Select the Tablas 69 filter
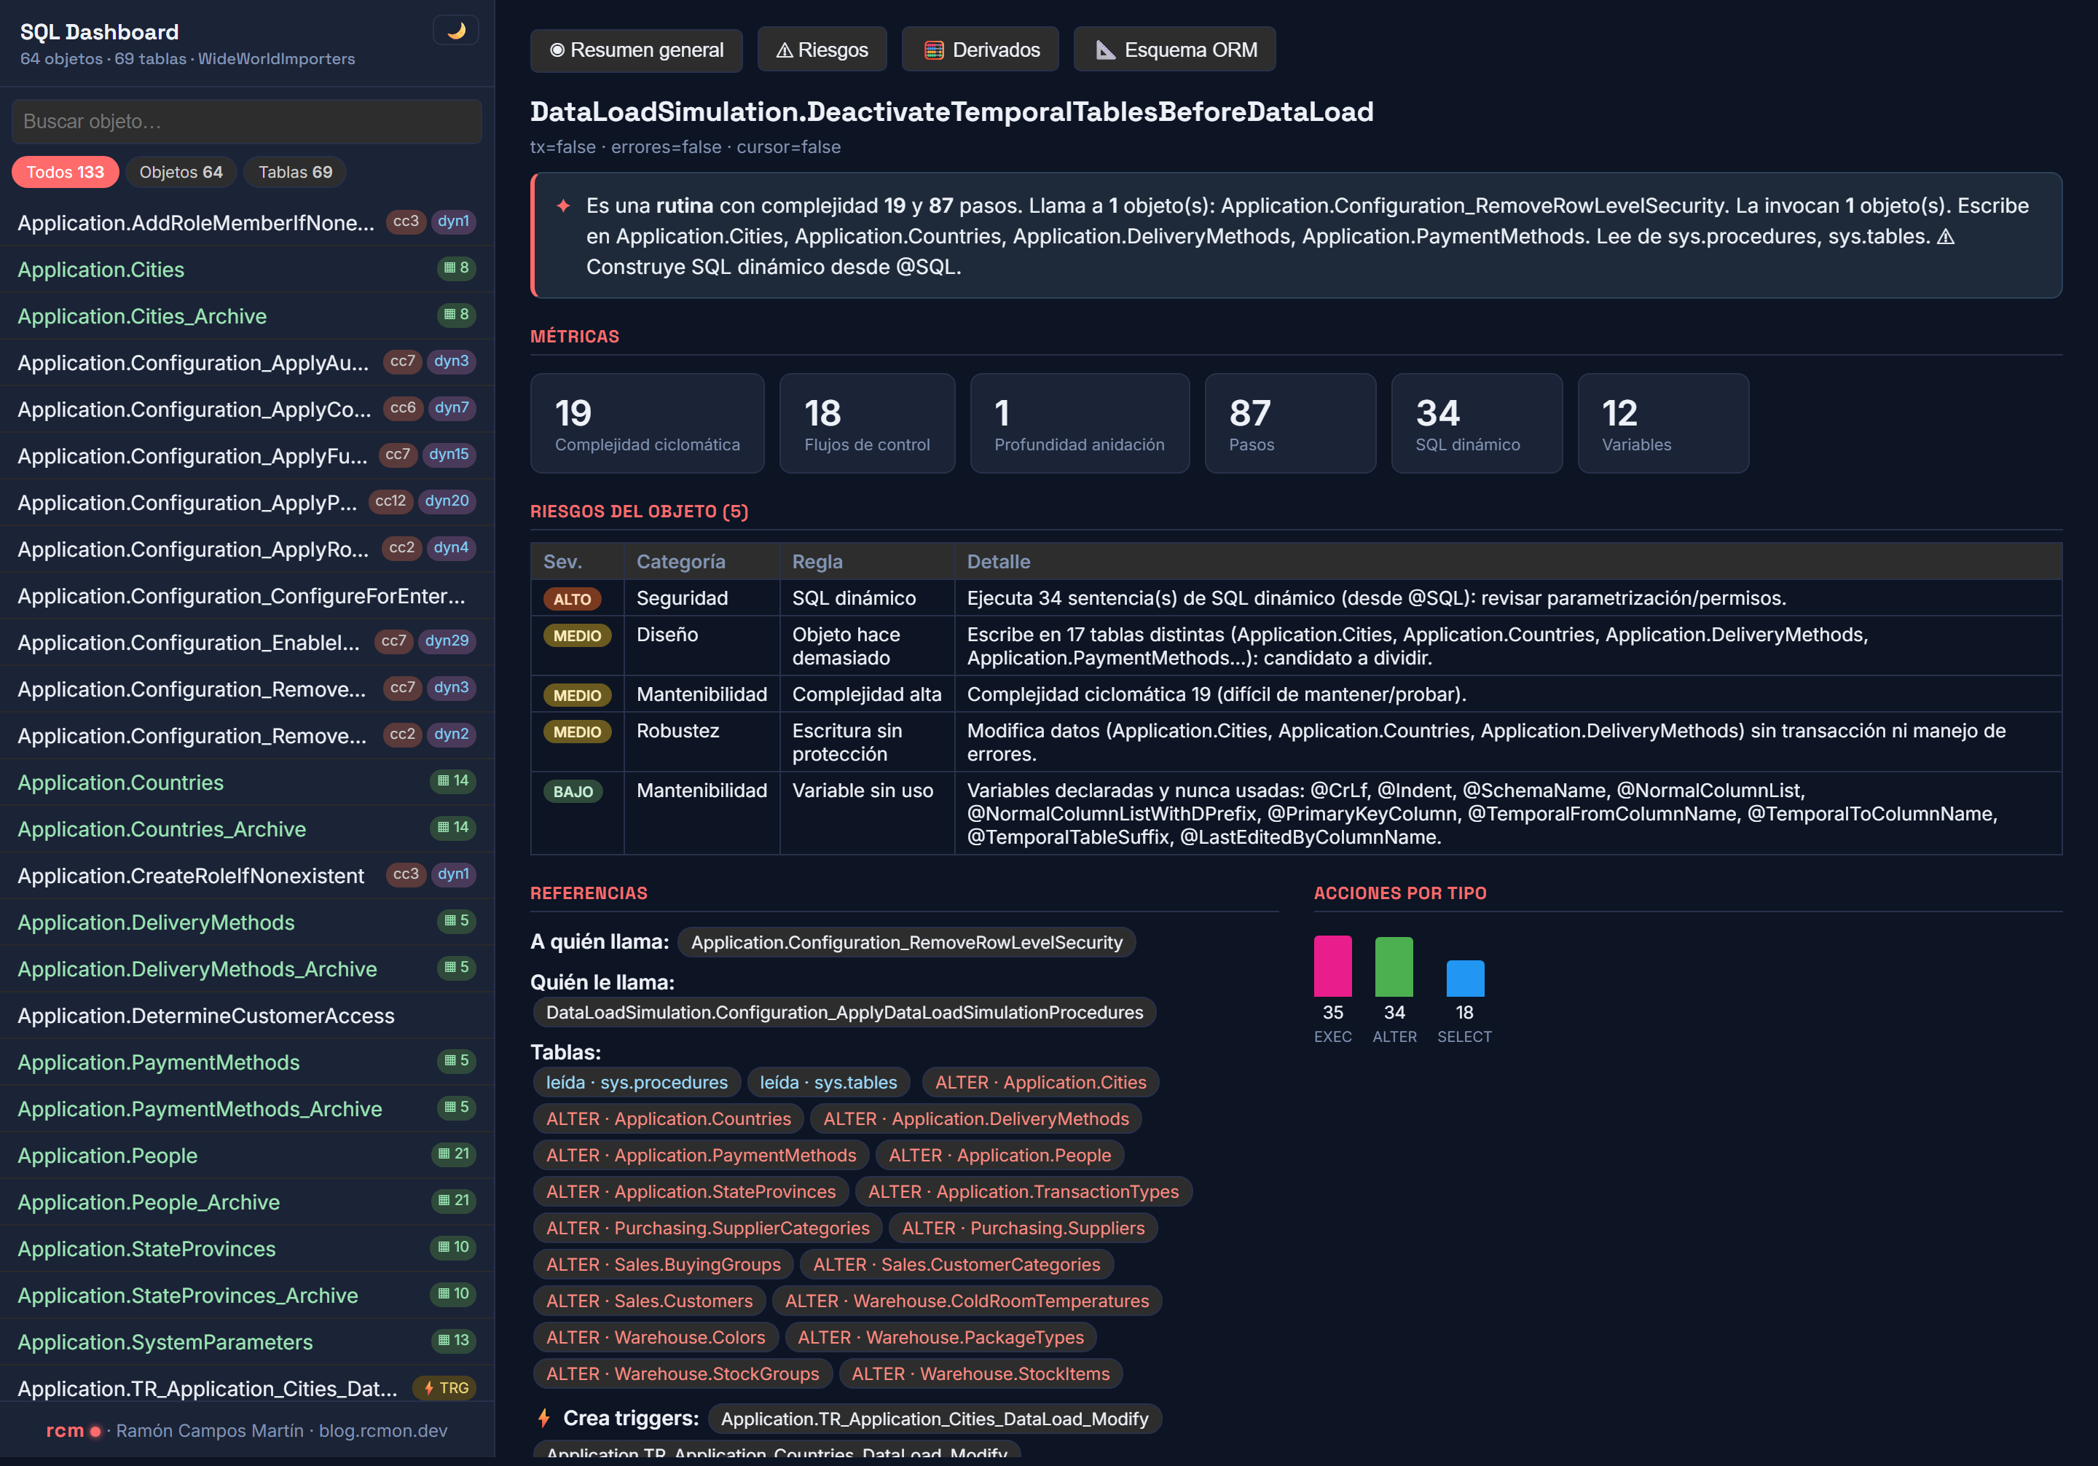The height and width of the screenshot is (1466, 2098). click(x=295, y=172)
